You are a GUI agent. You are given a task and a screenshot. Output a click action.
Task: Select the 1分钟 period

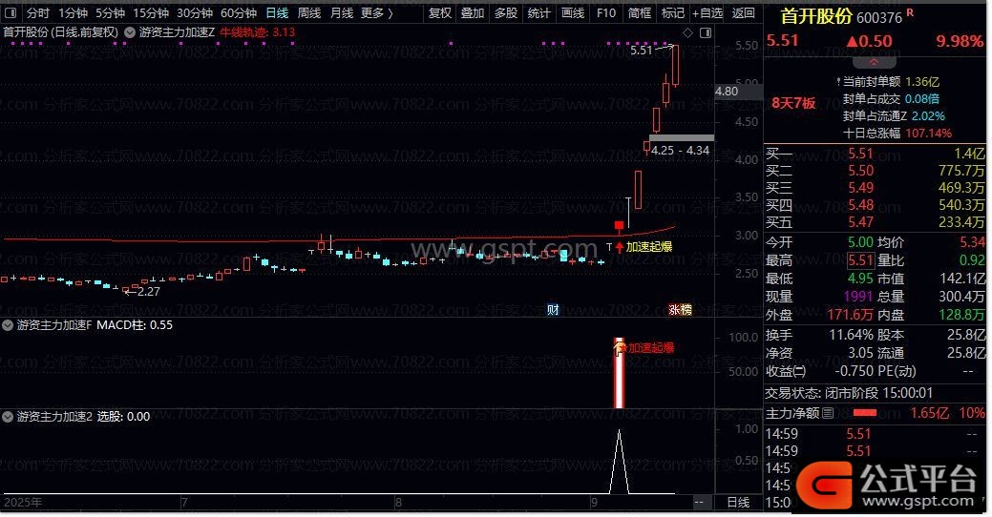click(x=73, y=12)
